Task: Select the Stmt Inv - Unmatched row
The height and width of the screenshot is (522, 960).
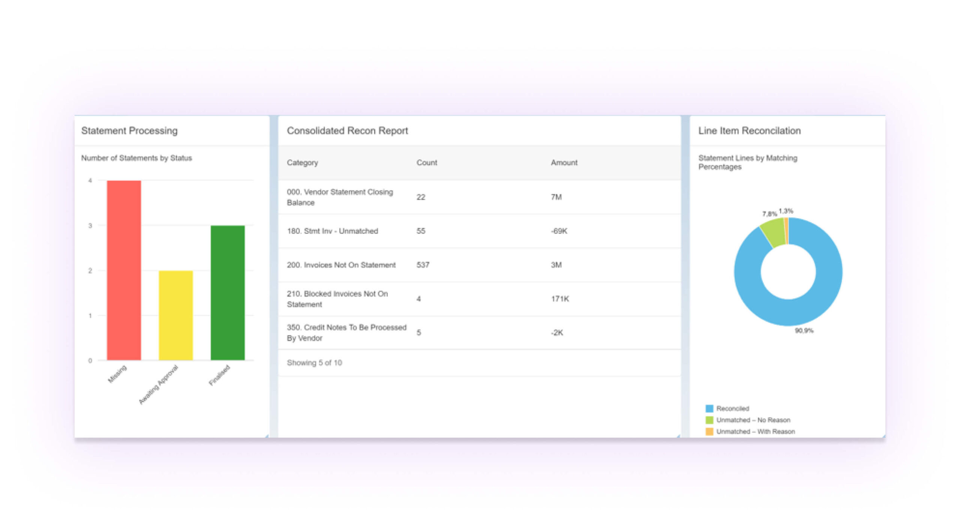Action: coord(332,231)
